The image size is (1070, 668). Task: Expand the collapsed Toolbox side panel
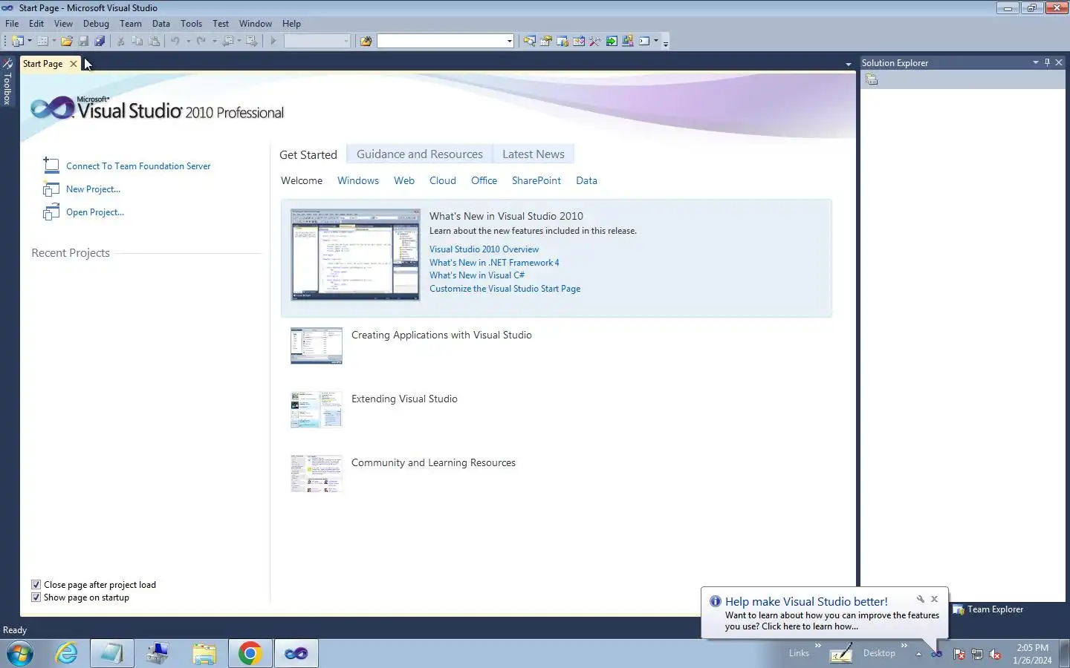[7, 83]
